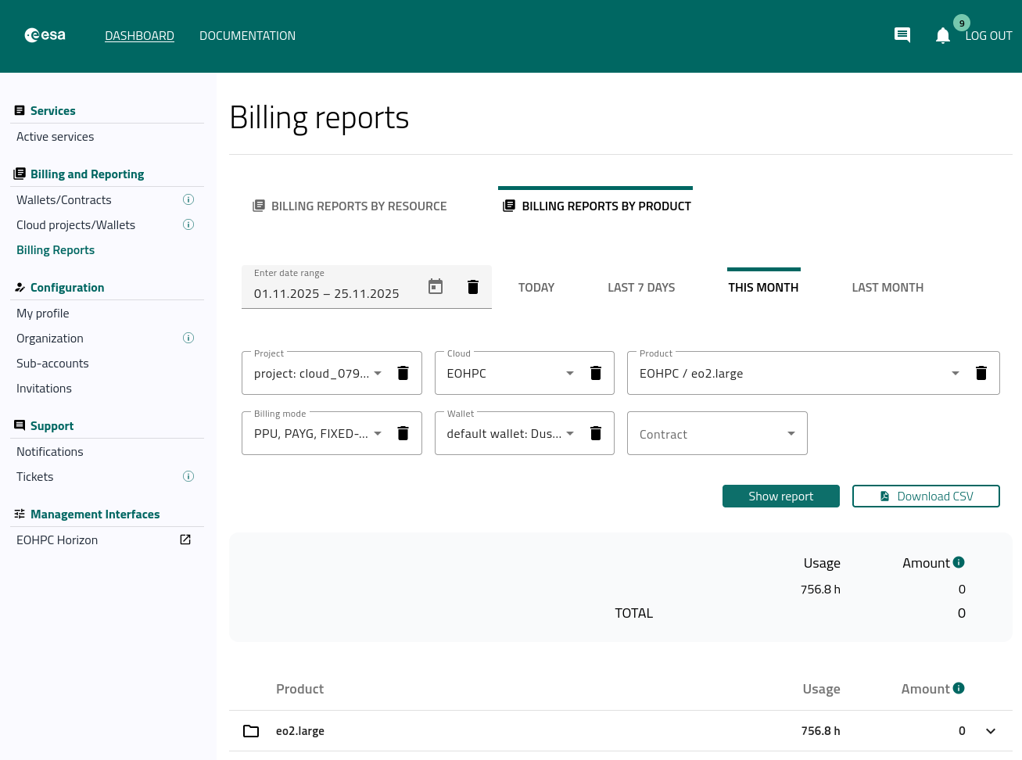Remove the Cloud filter with trash icon
Screen dimensions: 1022x760
point(596,373)
